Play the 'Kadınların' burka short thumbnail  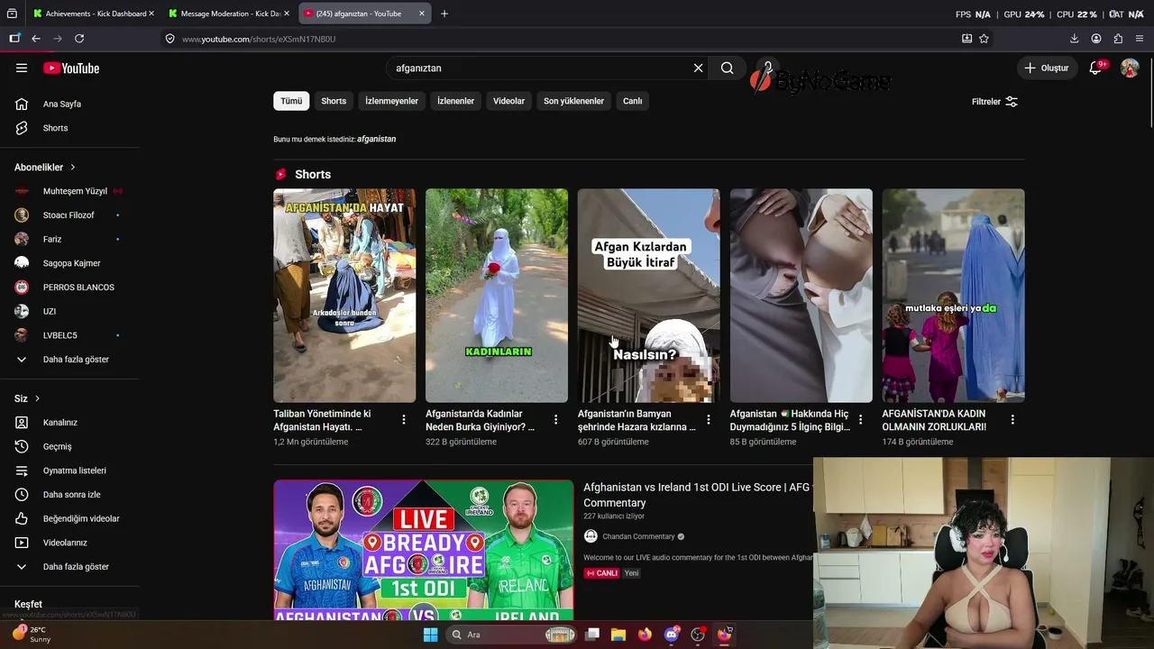click(x=497, y=296)
